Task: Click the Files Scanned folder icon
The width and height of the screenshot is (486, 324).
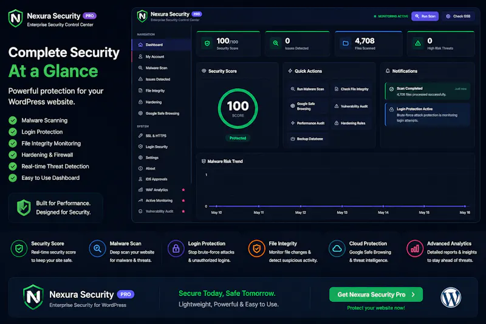Action: tap(345, 43)
